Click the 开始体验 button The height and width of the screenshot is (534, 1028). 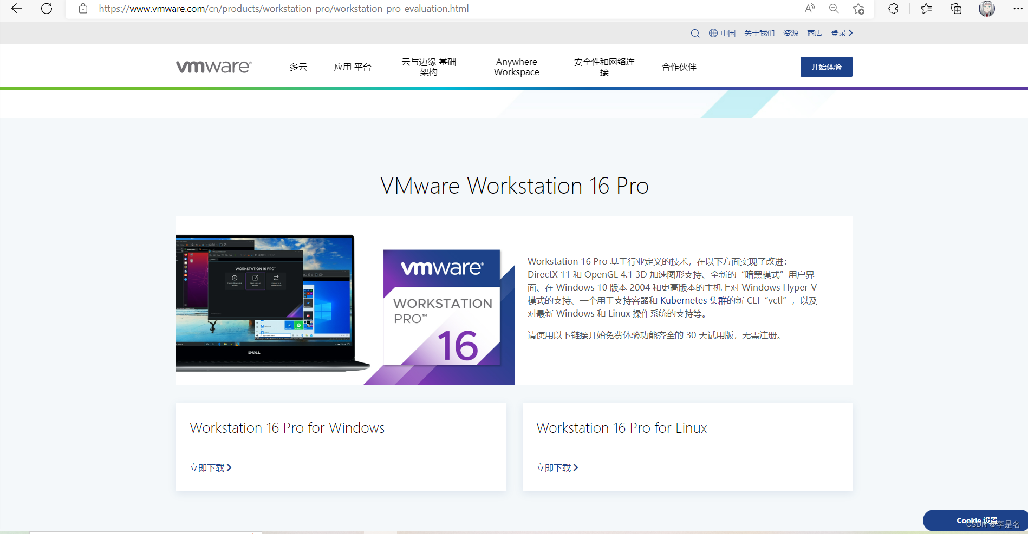tap(826, 67)
